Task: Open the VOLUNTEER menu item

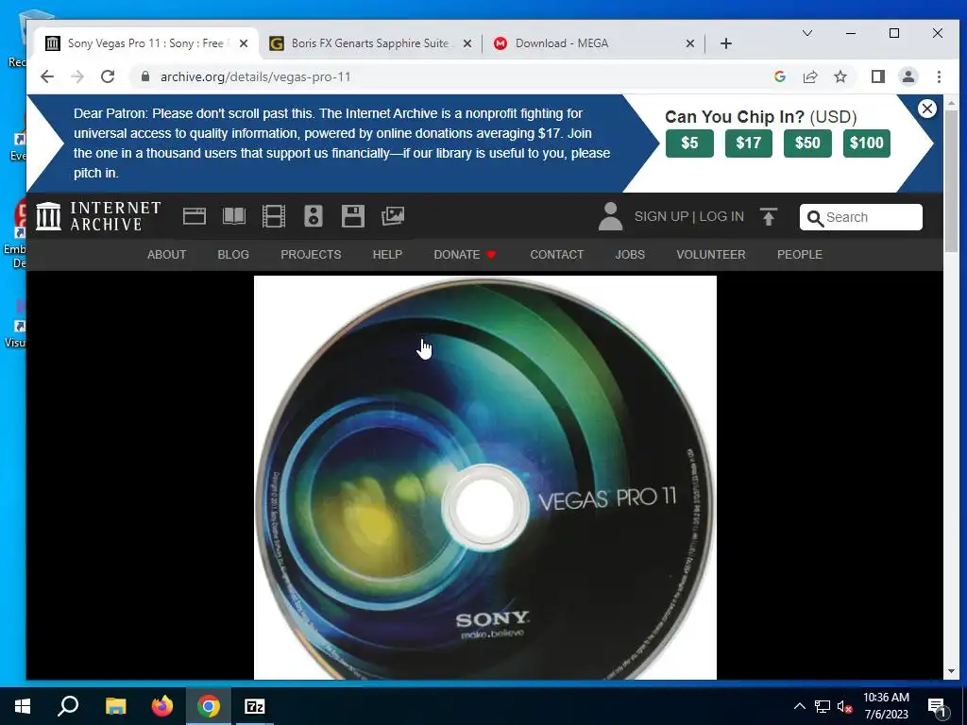Action: tap(711, 255)
